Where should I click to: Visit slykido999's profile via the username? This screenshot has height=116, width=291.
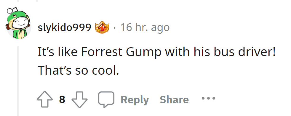[x=64, y=28]
